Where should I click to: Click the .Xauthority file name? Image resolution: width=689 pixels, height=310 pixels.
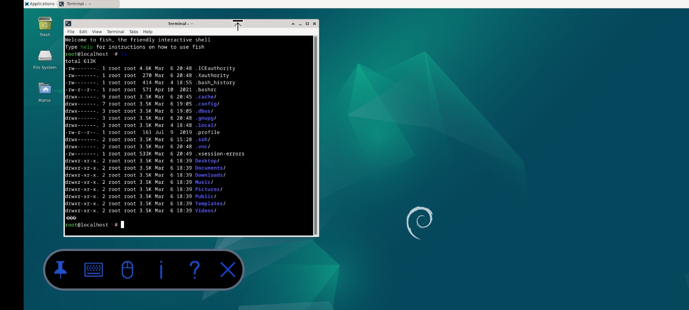click(x=212, y=75)
